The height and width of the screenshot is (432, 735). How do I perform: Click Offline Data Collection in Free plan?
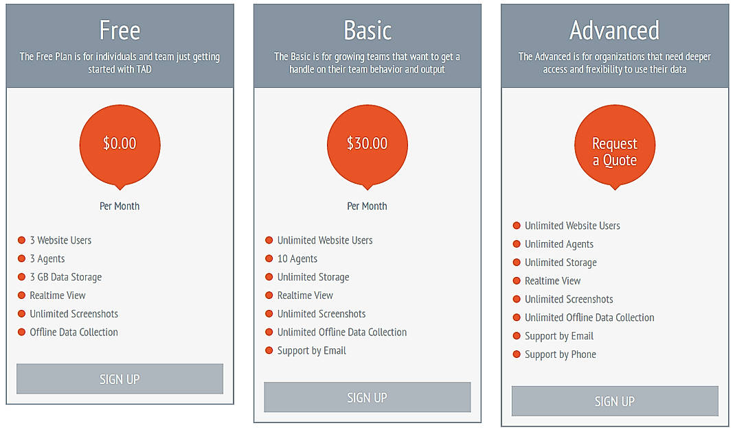73,332
